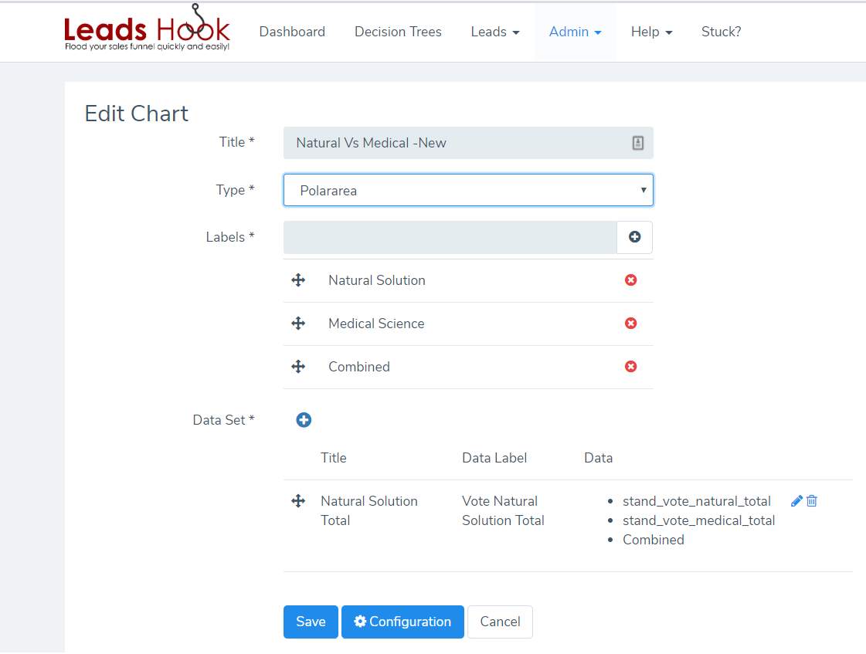
Task: Click the plus icon to add a Data Set
Action: click(x=304, y=419)
